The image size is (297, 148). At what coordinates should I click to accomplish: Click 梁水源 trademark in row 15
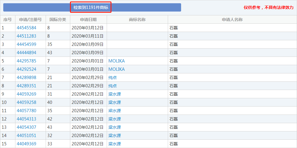[115, 144]
